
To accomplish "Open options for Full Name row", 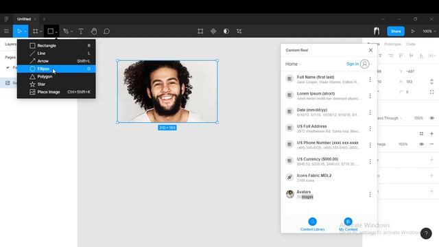I will (x=370, y=80).
